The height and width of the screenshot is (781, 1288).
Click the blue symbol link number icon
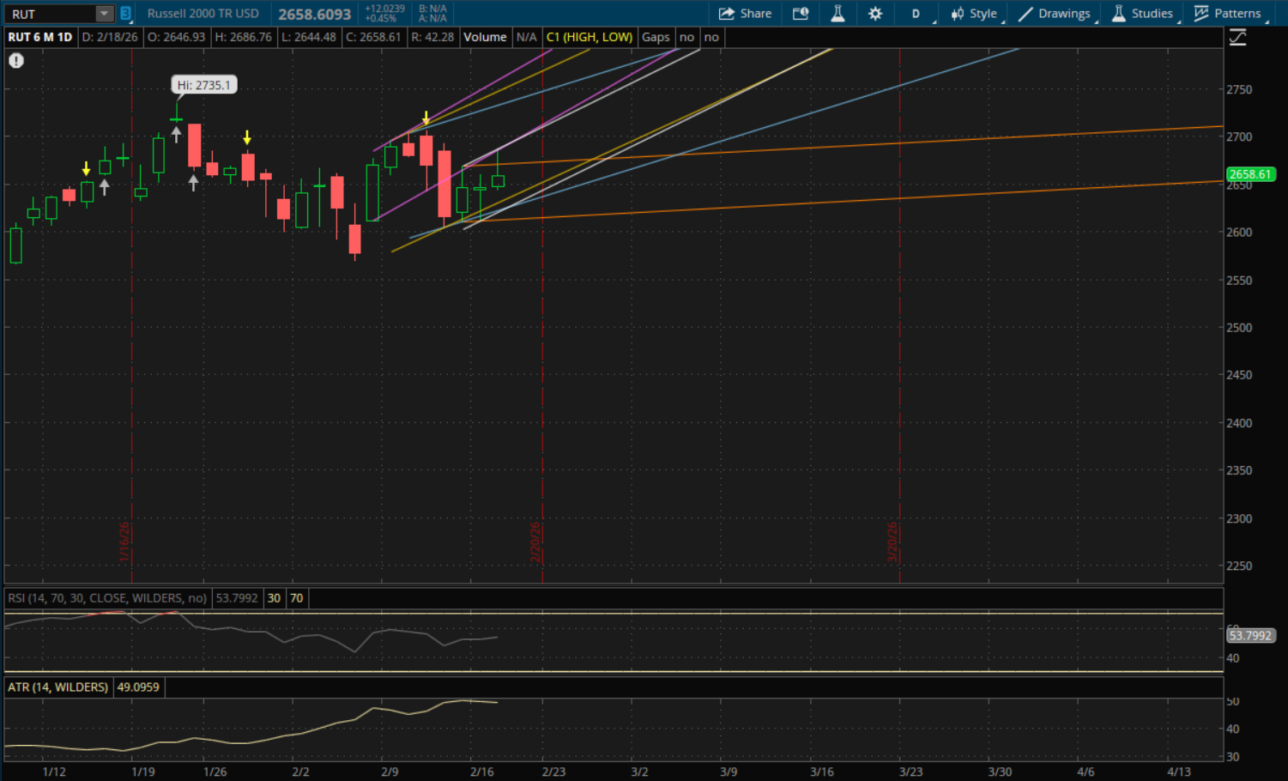click(x=125, y=14)
